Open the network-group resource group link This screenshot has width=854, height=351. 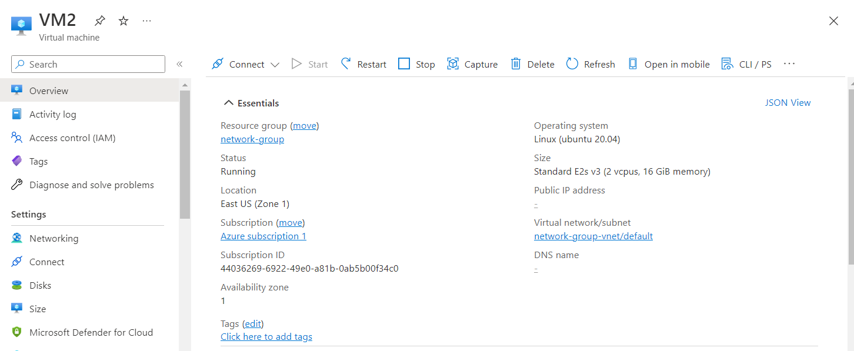pyautogui.click(x=252, y=139)
